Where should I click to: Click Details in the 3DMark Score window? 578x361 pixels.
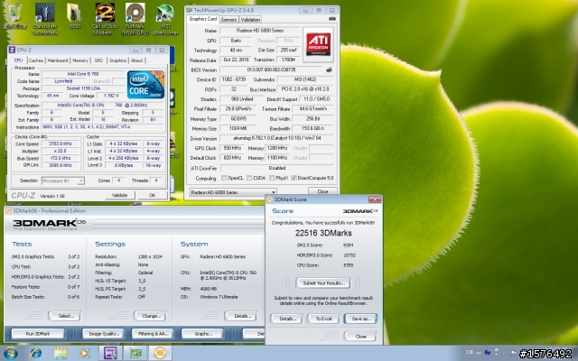click(287, 319)
